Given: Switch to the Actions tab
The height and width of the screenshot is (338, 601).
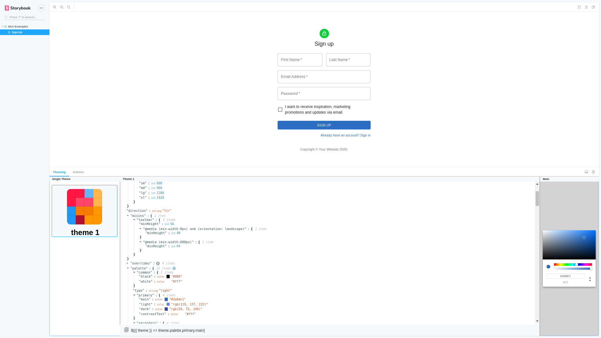Looking at the screenshot, I should tap(78, 172).
